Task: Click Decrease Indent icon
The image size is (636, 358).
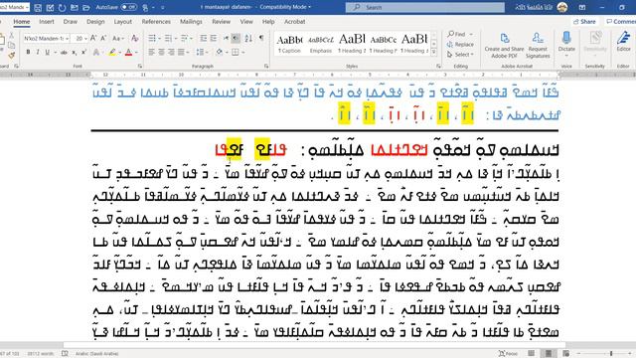Action: (203, 38)
